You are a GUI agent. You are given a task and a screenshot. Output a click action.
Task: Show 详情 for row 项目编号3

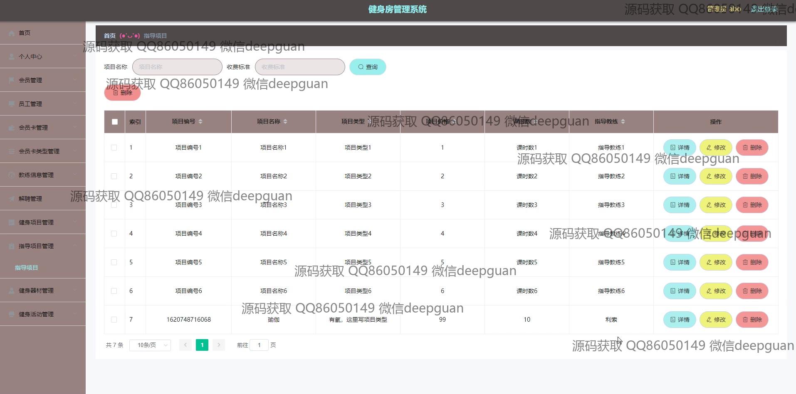(680, 205)
